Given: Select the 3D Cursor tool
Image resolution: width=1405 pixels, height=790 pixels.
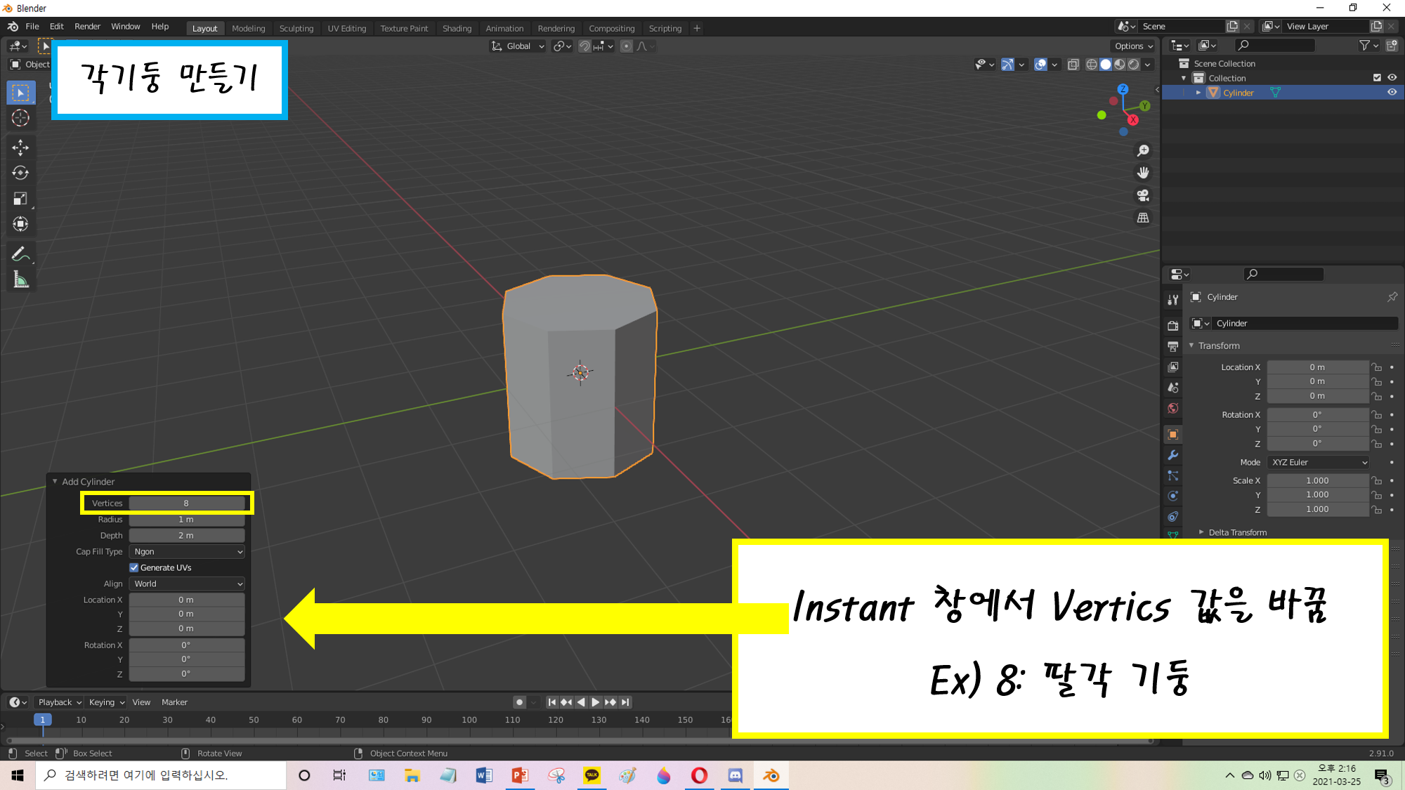Looking at the screenshot, I should (x=20, y=118).
